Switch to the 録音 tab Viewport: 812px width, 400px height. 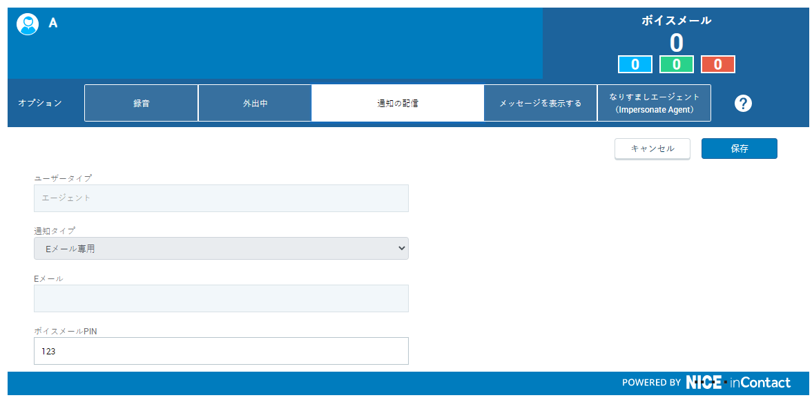142,103
